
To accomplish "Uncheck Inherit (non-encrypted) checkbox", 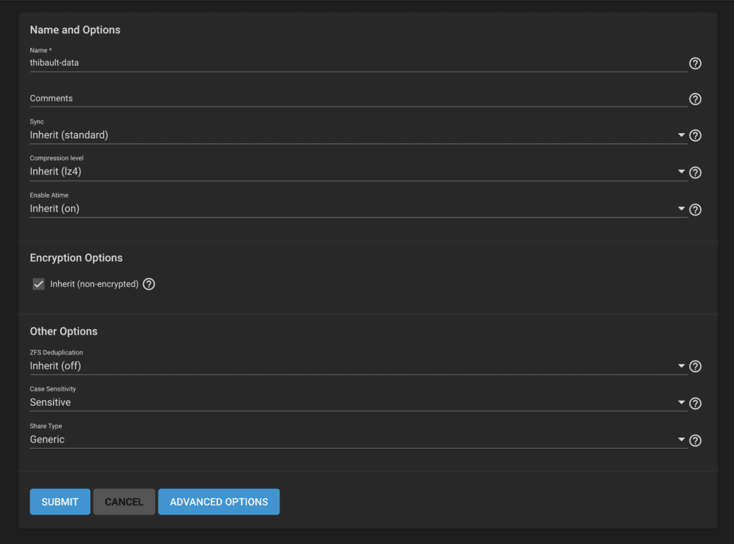I will tap(39, 284).
